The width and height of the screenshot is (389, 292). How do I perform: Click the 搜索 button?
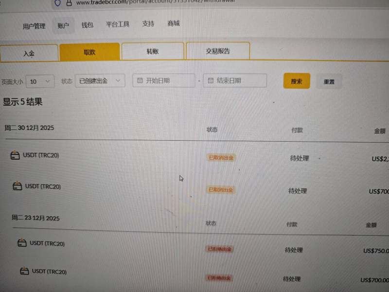click(297, 81)
